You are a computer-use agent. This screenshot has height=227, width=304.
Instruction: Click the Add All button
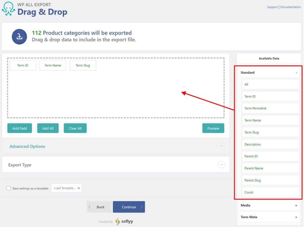click(48, 128)
